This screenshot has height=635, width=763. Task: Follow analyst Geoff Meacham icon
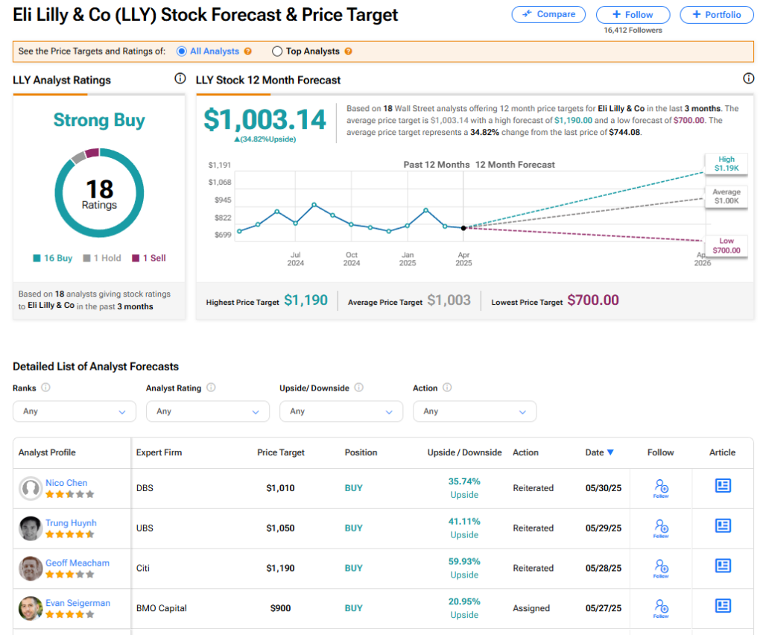tap(661, 568)
